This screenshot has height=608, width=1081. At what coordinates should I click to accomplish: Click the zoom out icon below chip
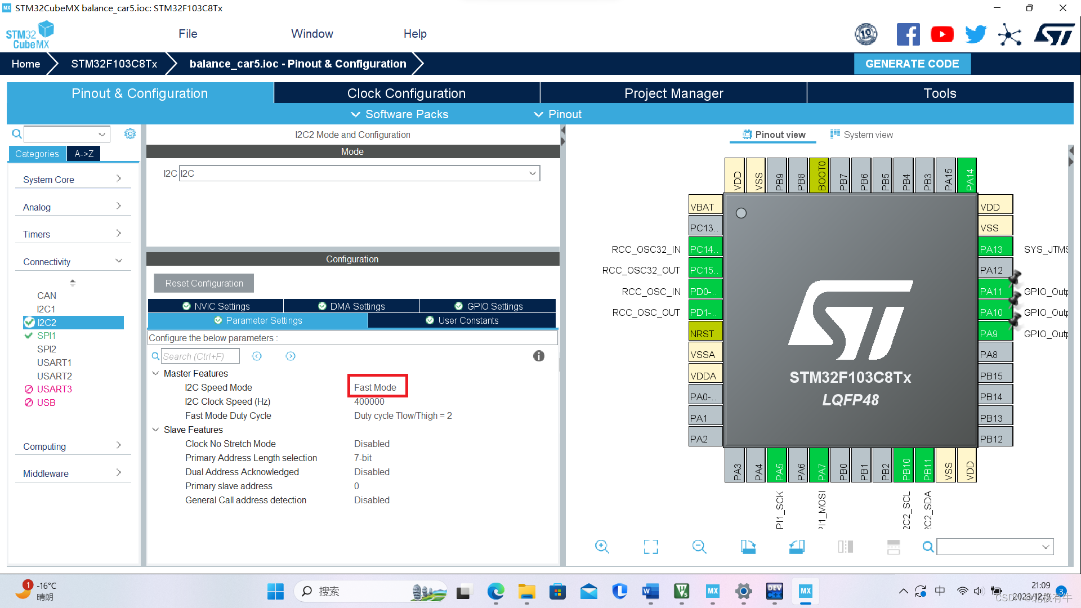(699, 547)
